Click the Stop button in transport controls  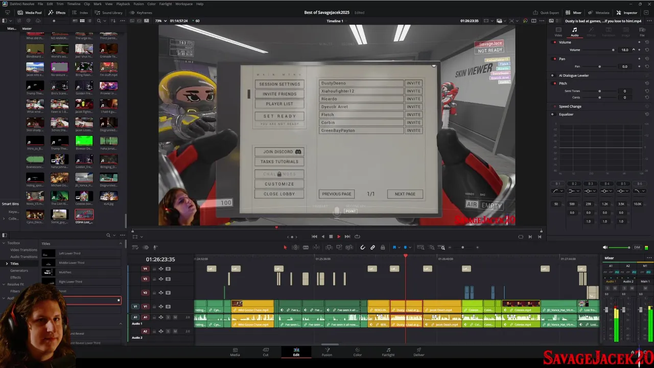(331, 237)
